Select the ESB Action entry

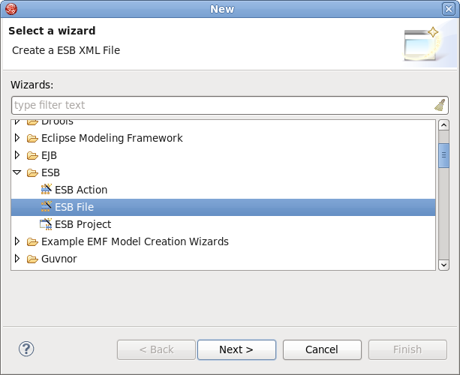pyautogui.click(x=81, y=190)
